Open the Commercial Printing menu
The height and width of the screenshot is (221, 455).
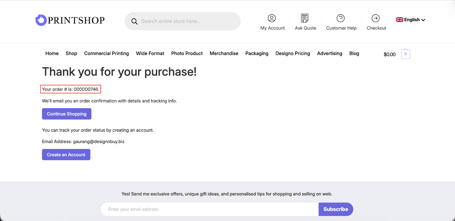click(x=106, y=54)
